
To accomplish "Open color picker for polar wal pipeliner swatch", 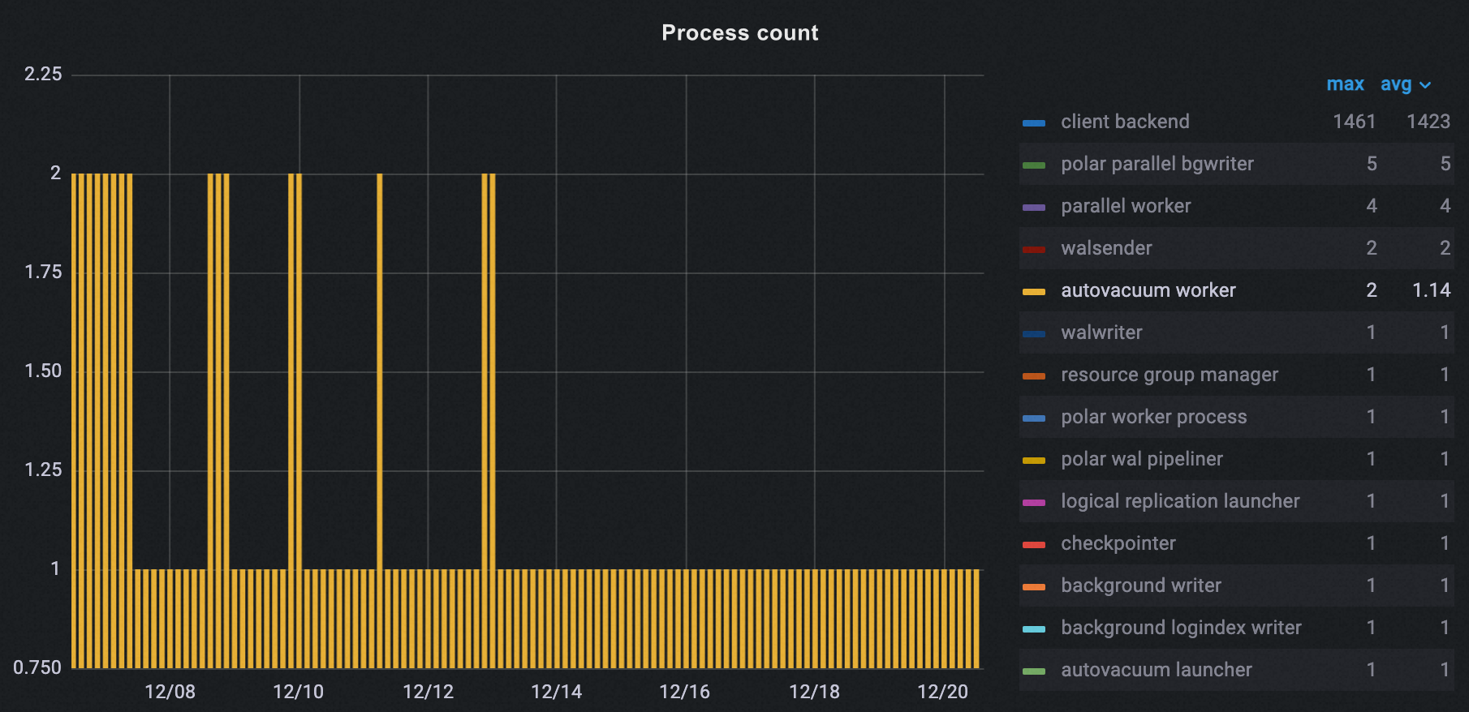I will click(x=1034, y=461).
